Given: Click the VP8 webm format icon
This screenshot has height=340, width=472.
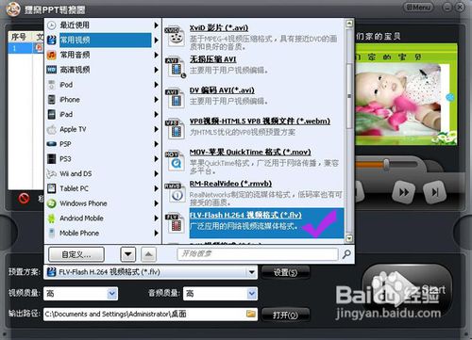Looking at the screenshot, I should coord(175,129).
